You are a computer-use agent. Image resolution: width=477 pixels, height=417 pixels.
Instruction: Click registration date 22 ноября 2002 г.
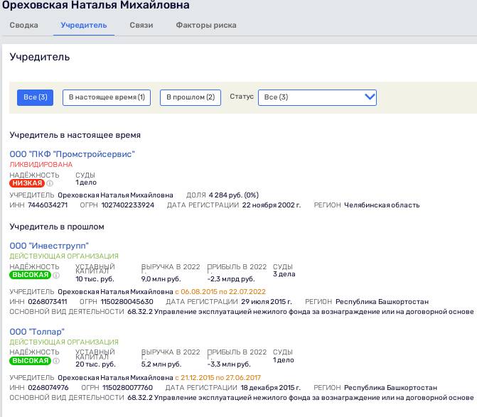coord(272,205)
